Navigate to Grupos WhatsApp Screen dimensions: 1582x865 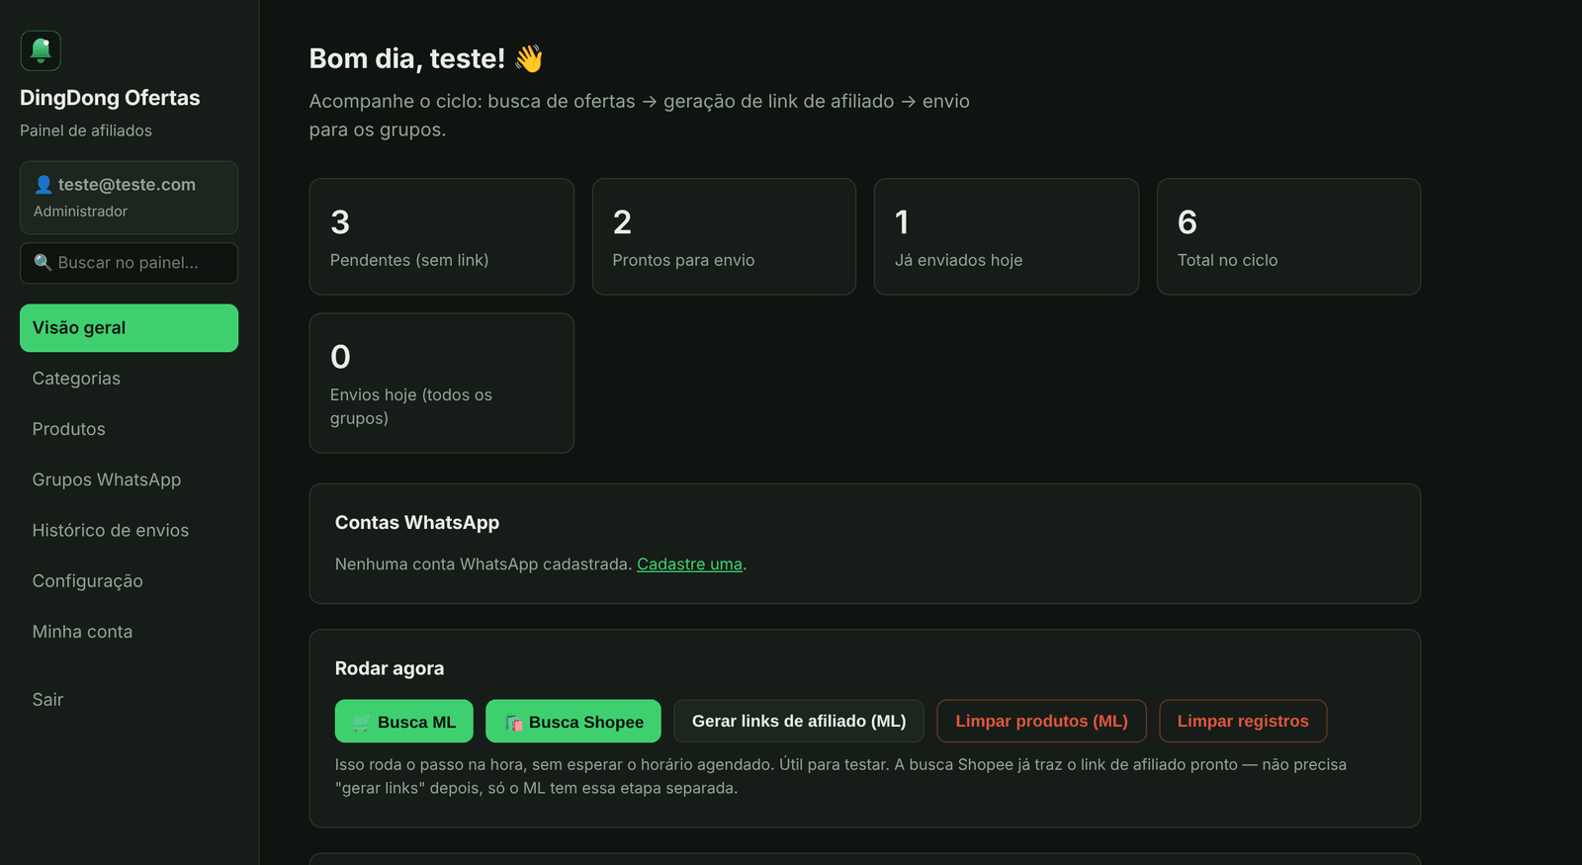pos(129,479)
